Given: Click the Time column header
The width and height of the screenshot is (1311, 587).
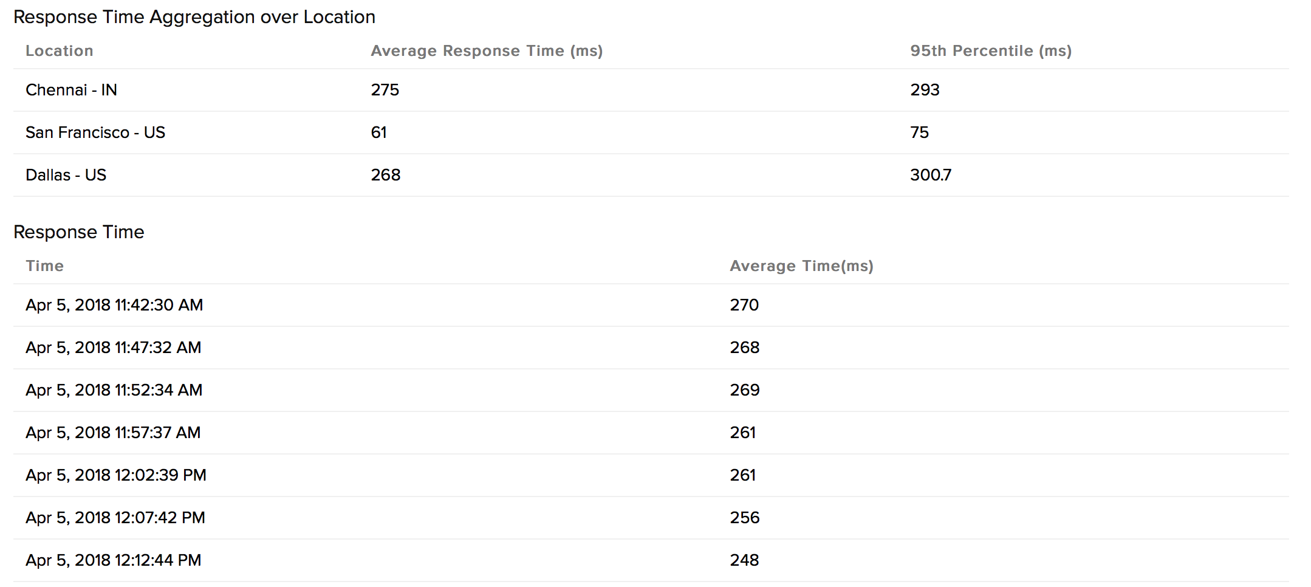Looking at the screenshot, I should [x=45, y=266].
